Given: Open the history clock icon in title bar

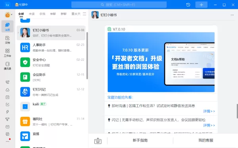Looking at the screenshot, I should coord(188,5).
